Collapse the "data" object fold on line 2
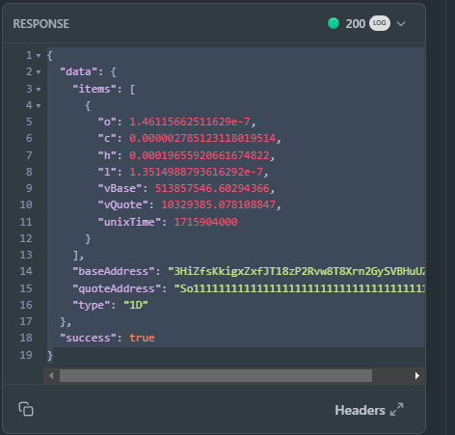Image resolution: width=455 pixels, height=435 pixels. (39, 72)
